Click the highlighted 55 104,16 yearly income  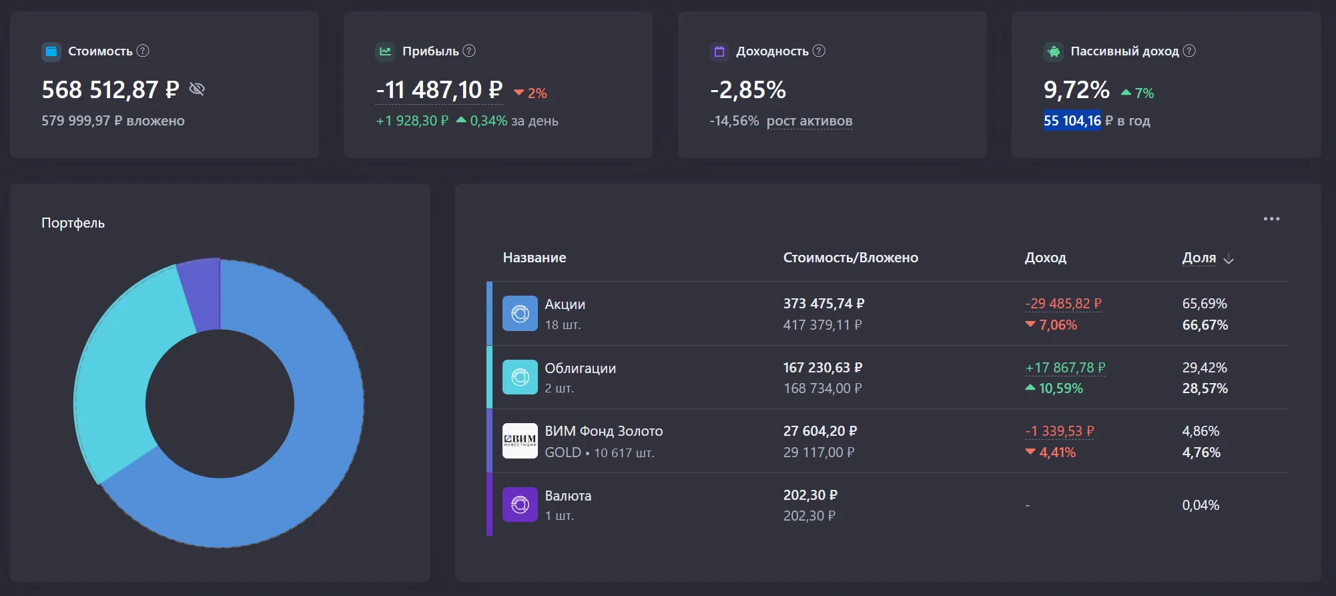coord(1072,121)
